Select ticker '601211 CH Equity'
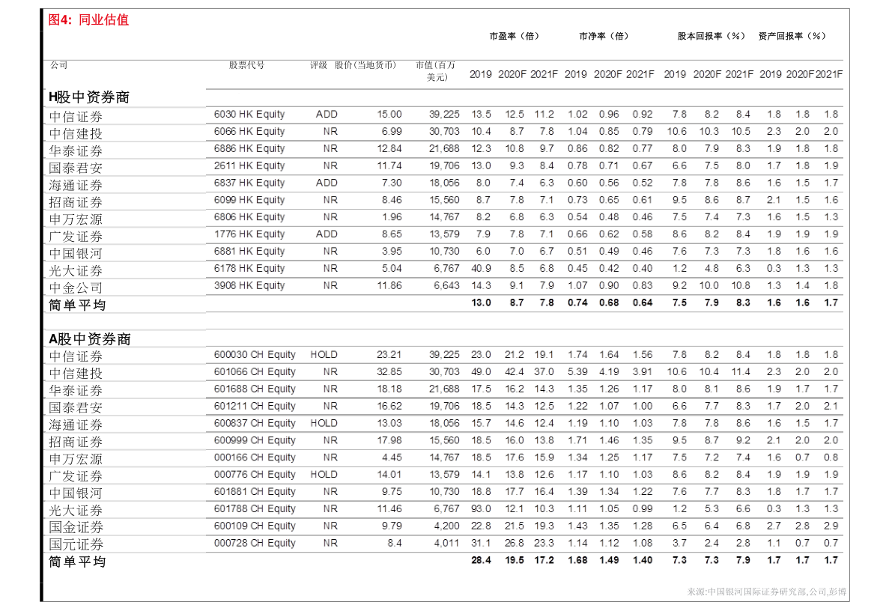 pyautogui.click(x=255, y=406)
